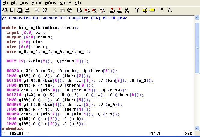The width and height of the screenshot is (200, 137).
Task: Click the vertical scrollbar thumb
Action: tap(197, 48)
